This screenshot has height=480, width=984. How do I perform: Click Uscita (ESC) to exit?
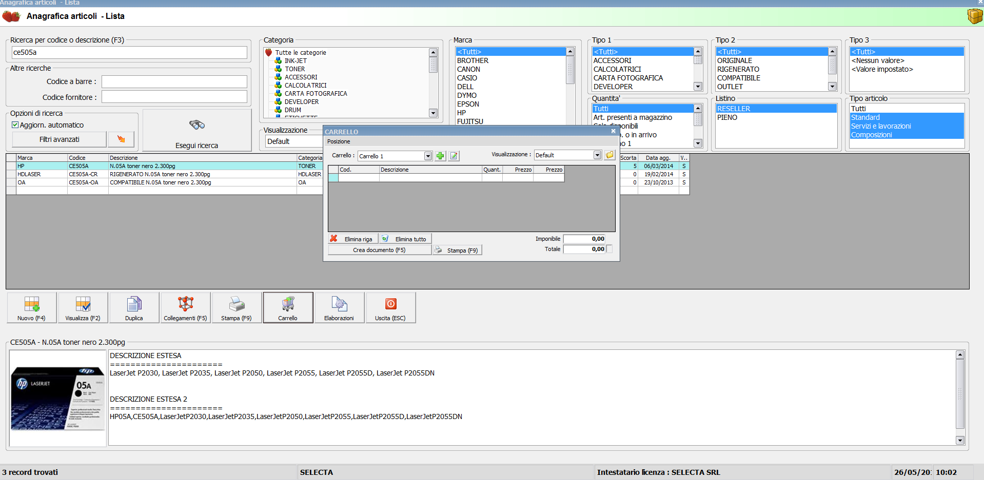tap(390, 307)
